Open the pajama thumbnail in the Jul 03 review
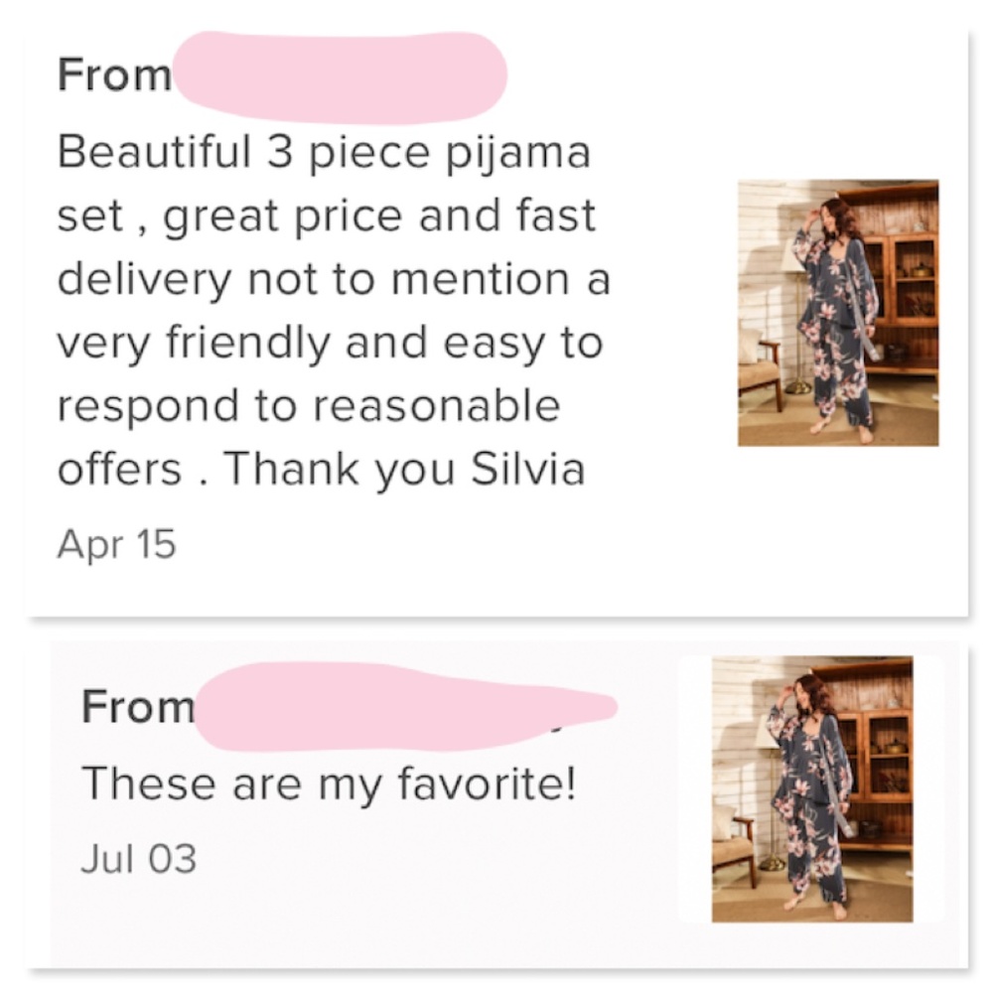The height and width of the screenshot is (993, 993). 811,788
